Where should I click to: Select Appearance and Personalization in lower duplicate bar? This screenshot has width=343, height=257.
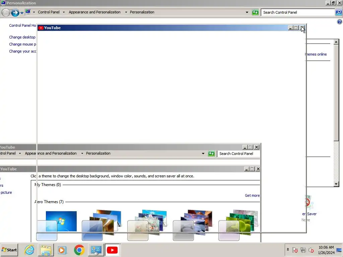pyautogui.click(x=51, y=153)
